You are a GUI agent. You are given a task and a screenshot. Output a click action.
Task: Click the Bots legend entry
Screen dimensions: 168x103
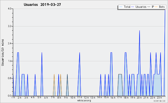tap(160, 7)
